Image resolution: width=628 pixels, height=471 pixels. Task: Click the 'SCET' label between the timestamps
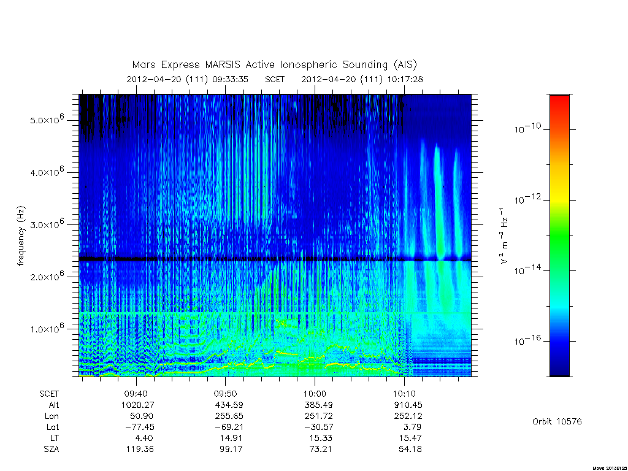coord(275,79)
